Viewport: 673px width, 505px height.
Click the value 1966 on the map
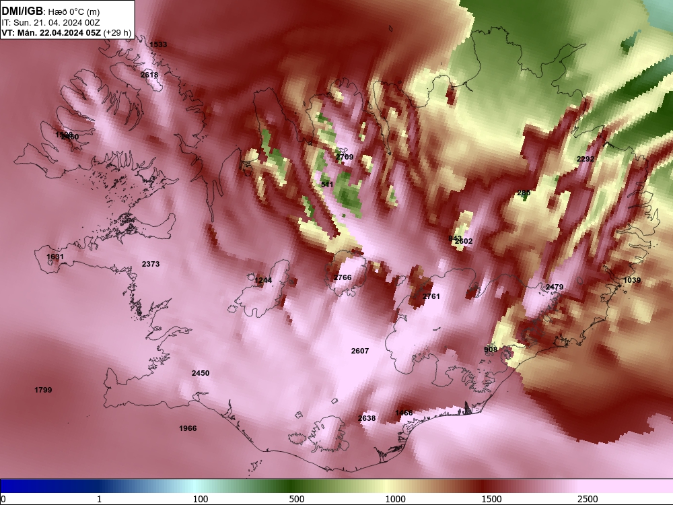(188, 428)
